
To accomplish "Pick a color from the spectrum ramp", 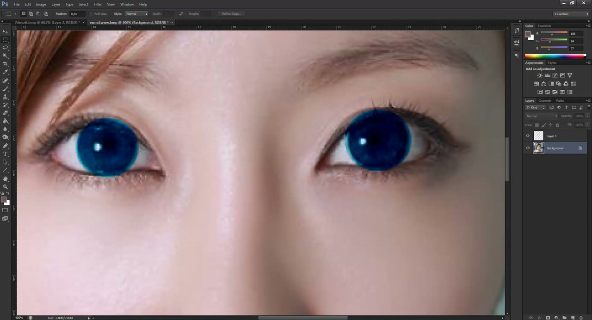I will coord(555,56).
